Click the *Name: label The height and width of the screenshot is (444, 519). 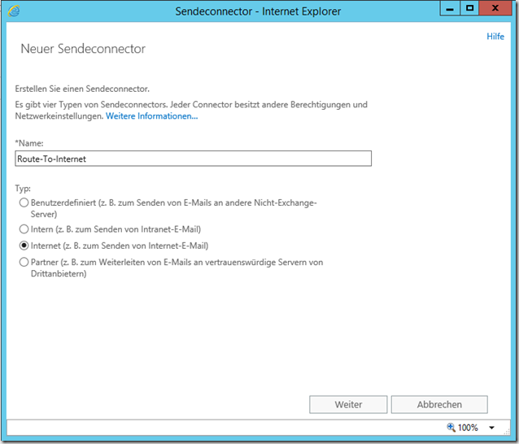click(29, 143)
